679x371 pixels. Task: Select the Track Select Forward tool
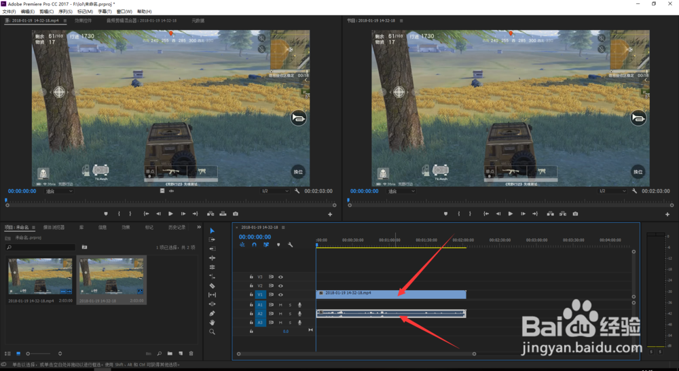point(212,240)
